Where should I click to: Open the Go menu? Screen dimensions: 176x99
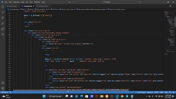coord(27,2)
